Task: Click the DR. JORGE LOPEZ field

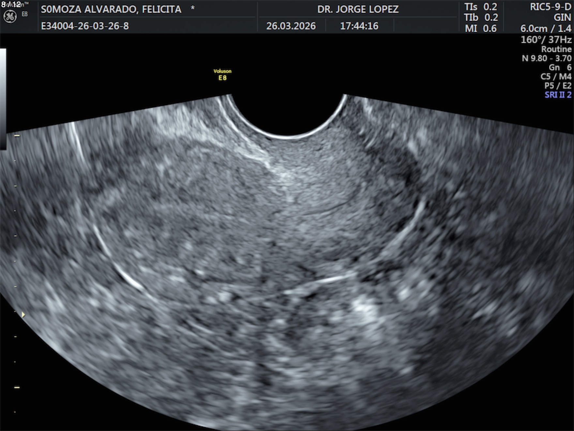Action: (358, 9)
